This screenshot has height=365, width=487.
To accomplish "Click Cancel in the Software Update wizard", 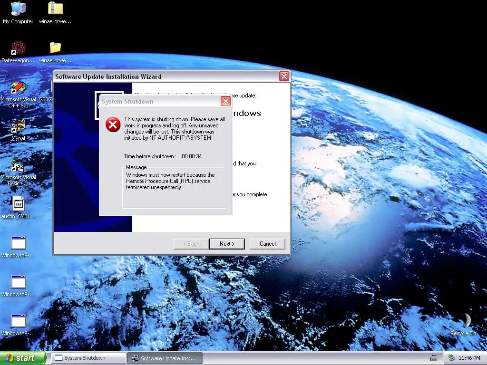I will [x=267, y=244].
